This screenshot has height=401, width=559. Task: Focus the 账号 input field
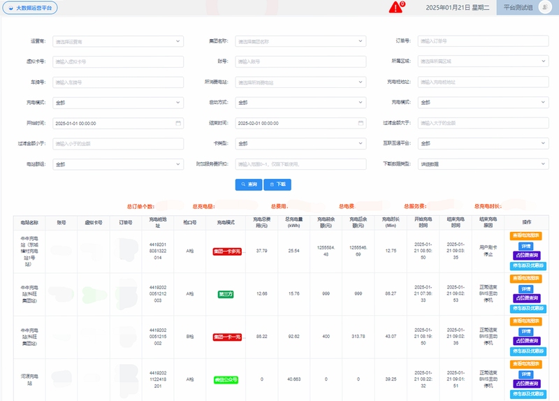pos(300,61)
